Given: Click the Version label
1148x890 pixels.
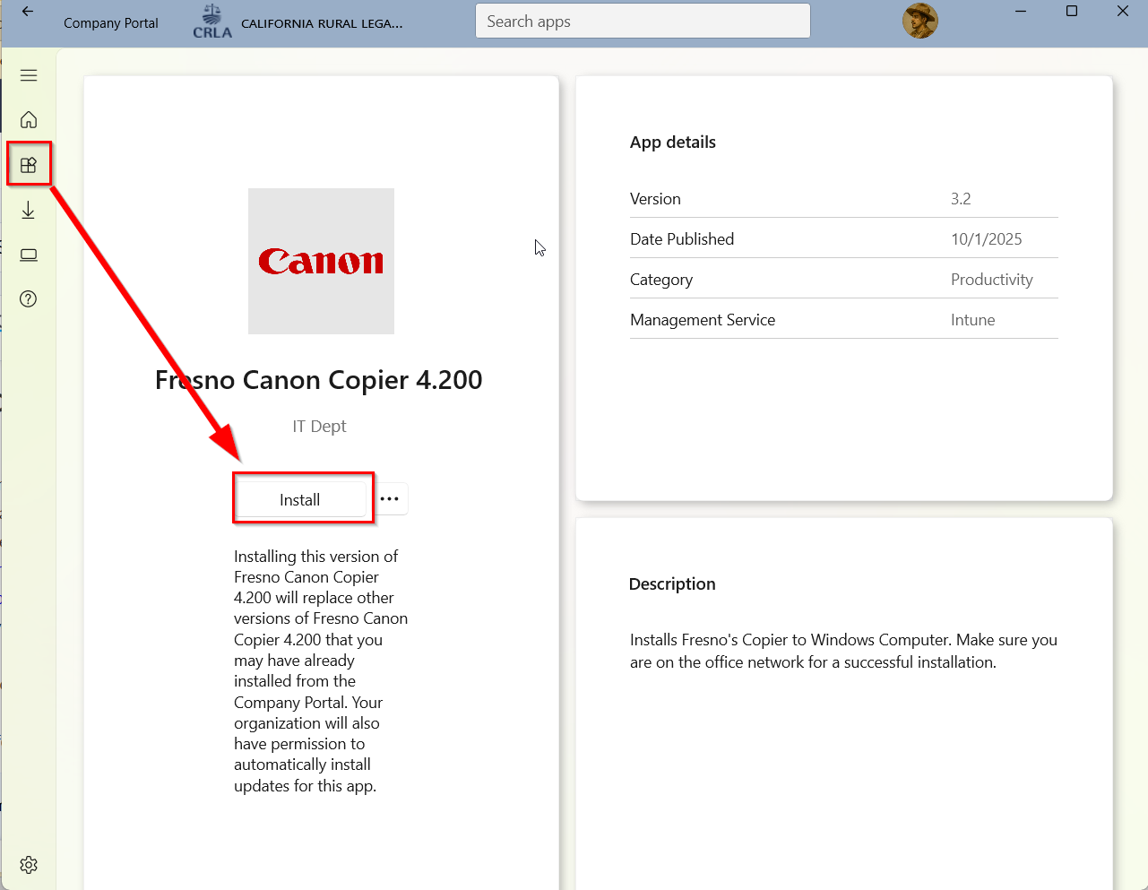Looking at the screenshot, I should pyautogui.click(x=655, y=199).
